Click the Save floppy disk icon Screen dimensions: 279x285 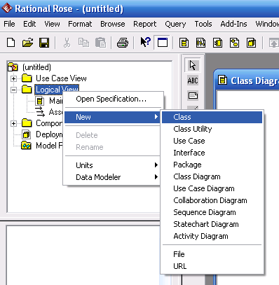(44, 43)
